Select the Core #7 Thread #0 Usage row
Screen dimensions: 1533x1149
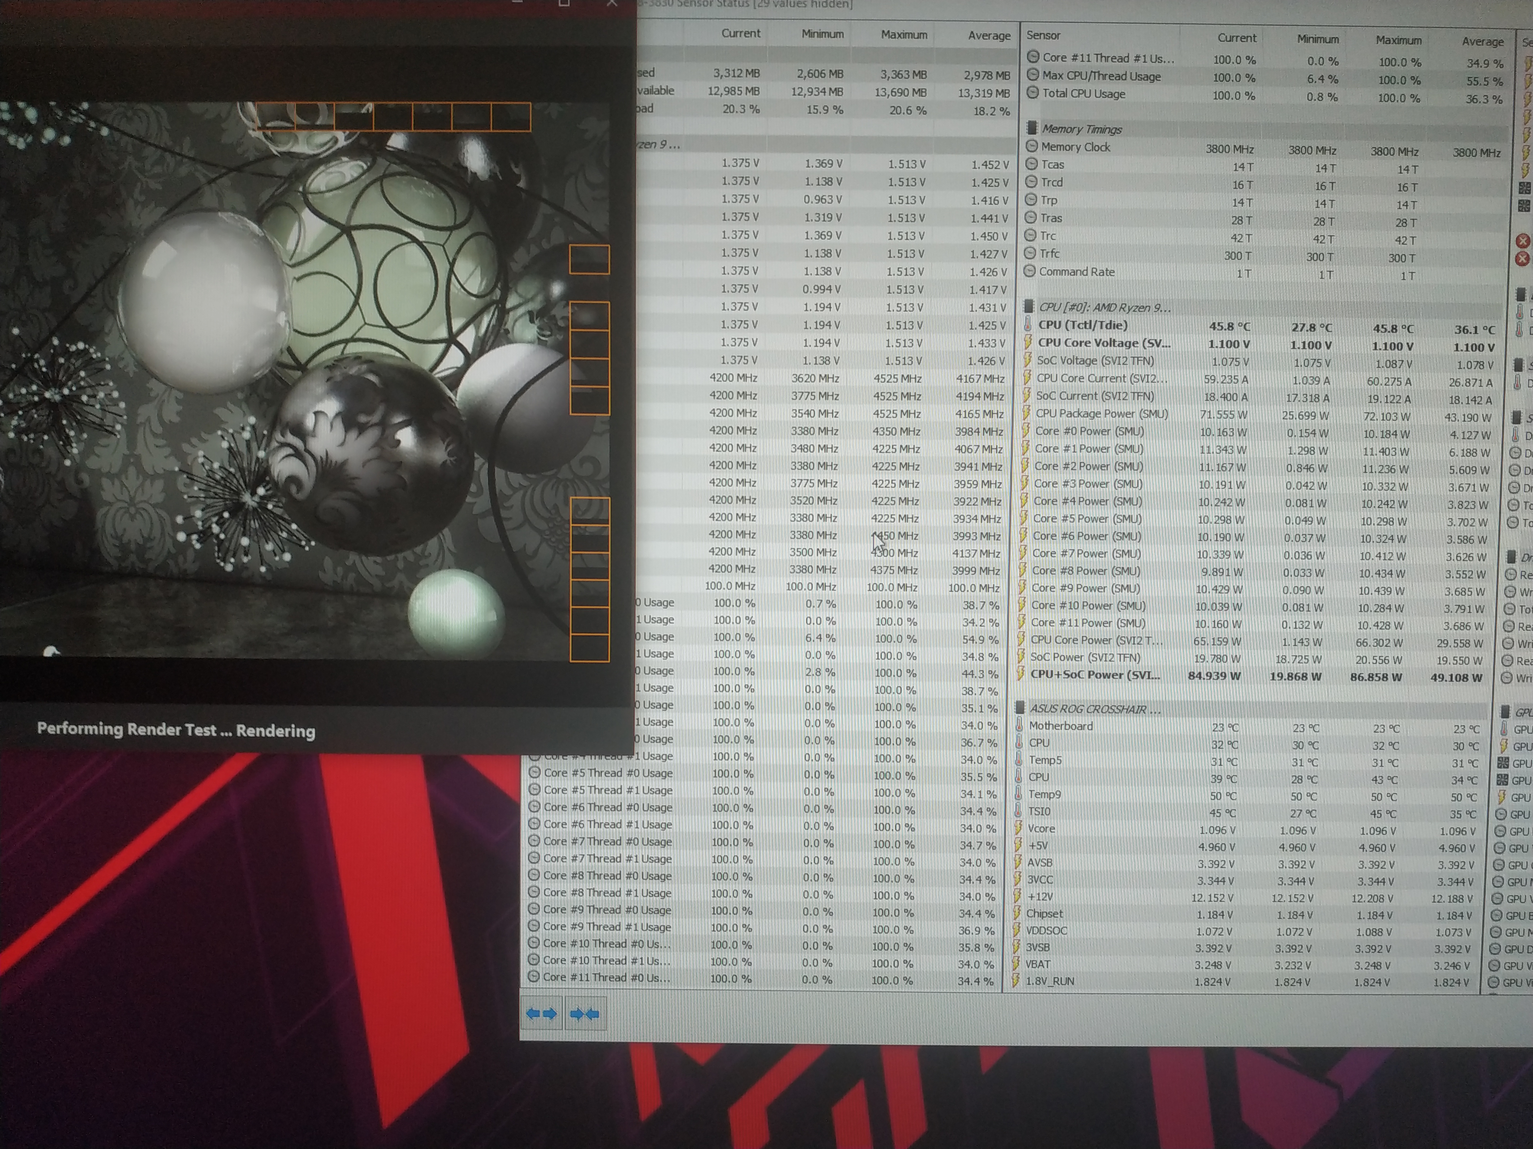608,841
